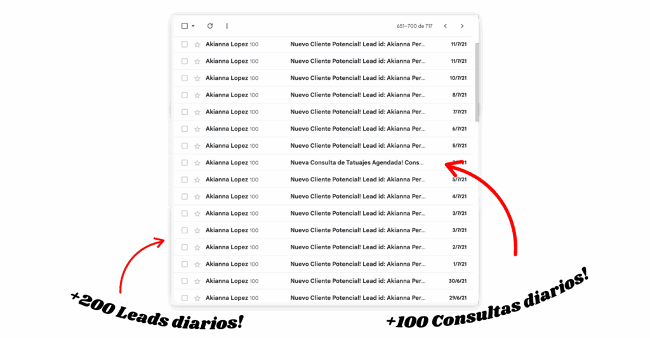Go to next page of emails
The height and width of the screenshot is (338, 650).
(x=462, y=26)
